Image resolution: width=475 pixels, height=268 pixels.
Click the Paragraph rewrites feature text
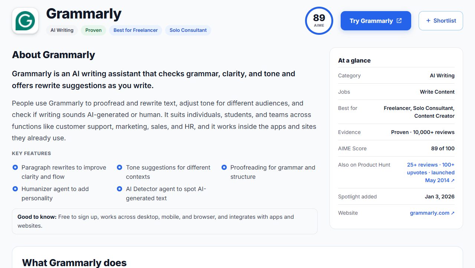pos(64,172)
